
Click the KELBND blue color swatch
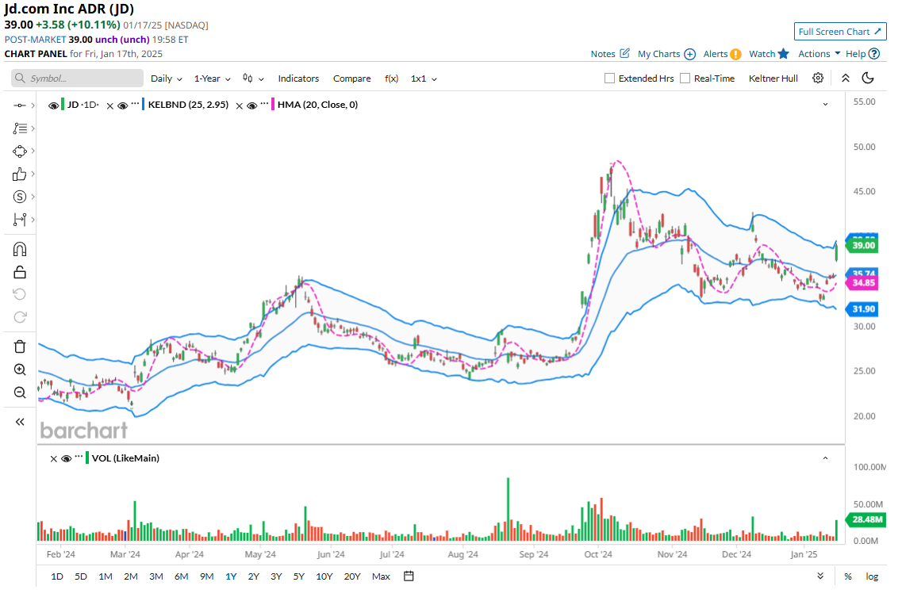click(143, 105)
